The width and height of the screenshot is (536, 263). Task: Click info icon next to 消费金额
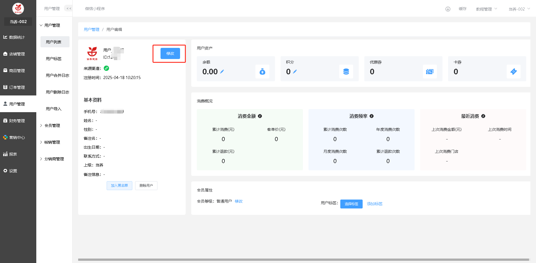[260, 116]
